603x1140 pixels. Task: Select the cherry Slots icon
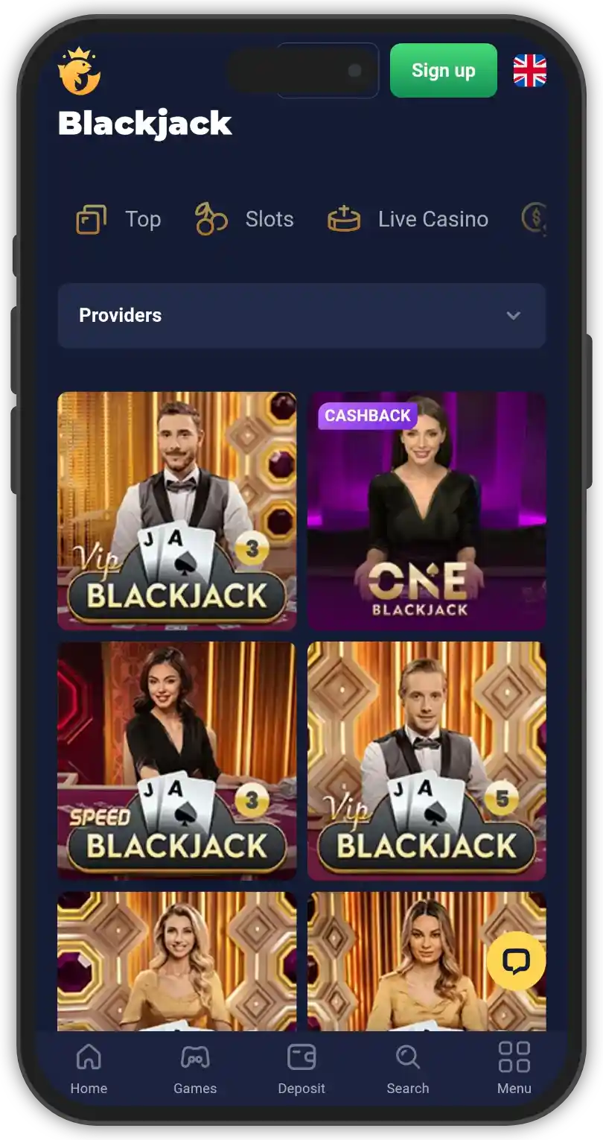click(211, 219)
